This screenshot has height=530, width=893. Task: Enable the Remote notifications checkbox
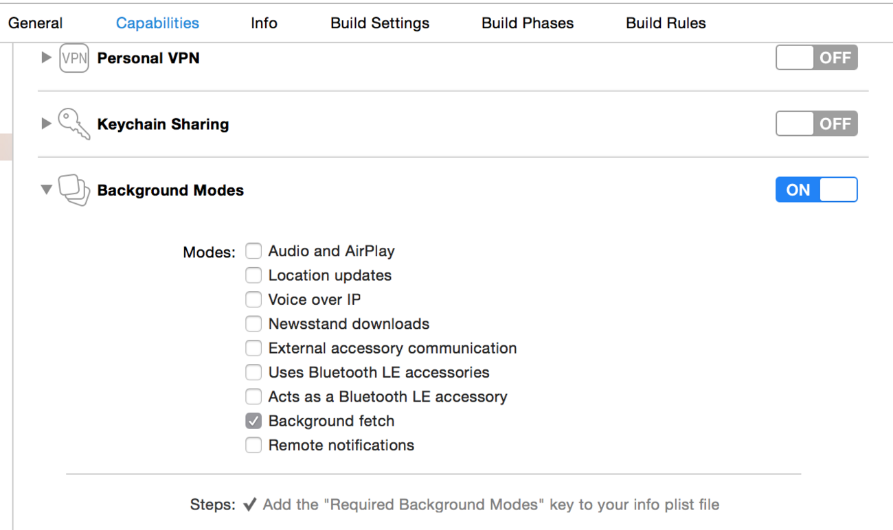tap(254, 446)
